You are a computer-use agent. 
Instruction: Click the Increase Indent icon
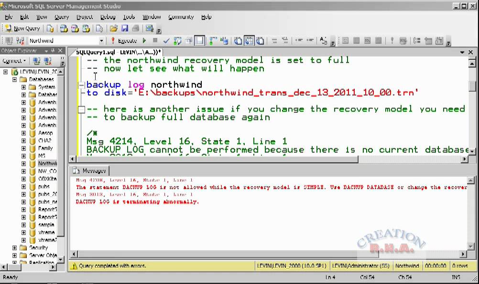coord(310,40)
